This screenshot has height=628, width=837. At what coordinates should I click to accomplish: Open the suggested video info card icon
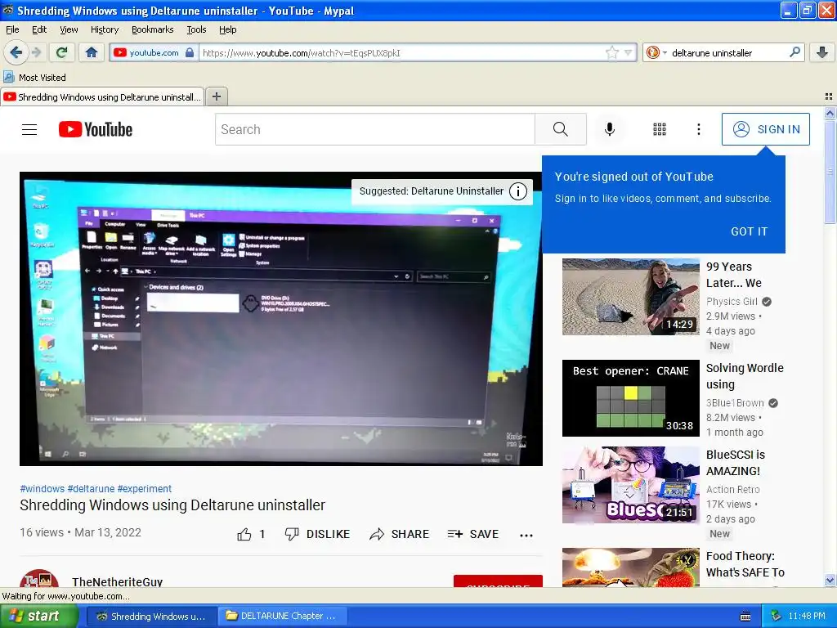[x=517, y=191]
